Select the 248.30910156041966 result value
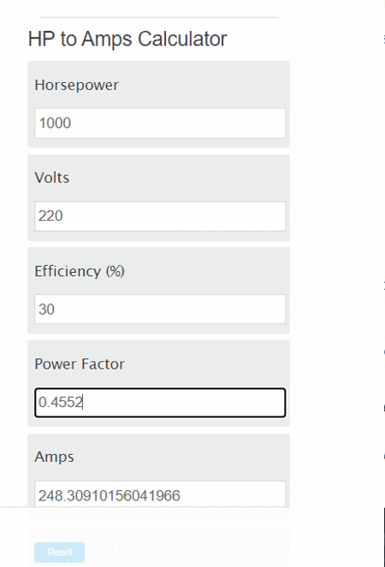The height and width of the screenshot is (567, 385). 110,495
